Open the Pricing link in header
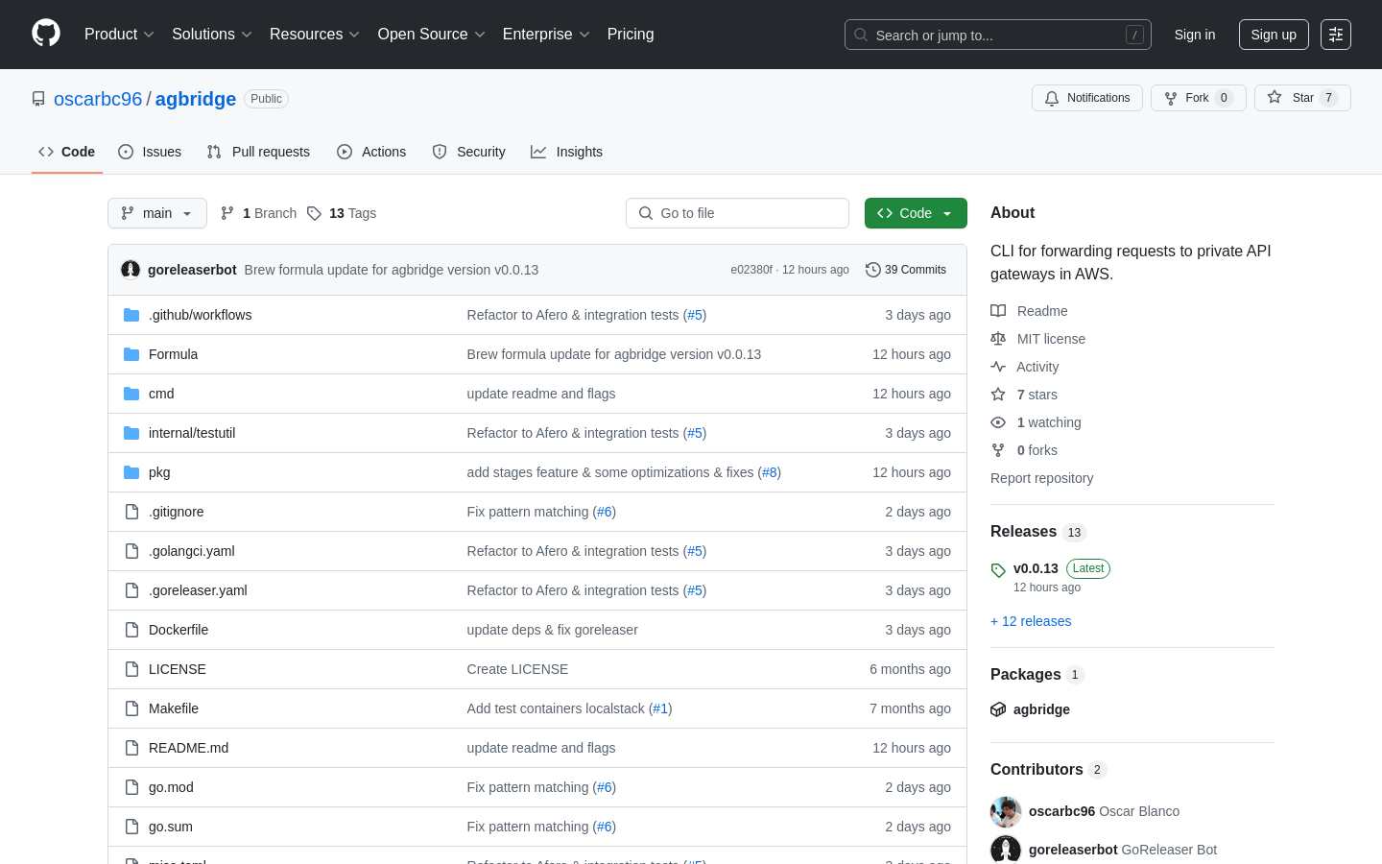 (x=631, y=35)
